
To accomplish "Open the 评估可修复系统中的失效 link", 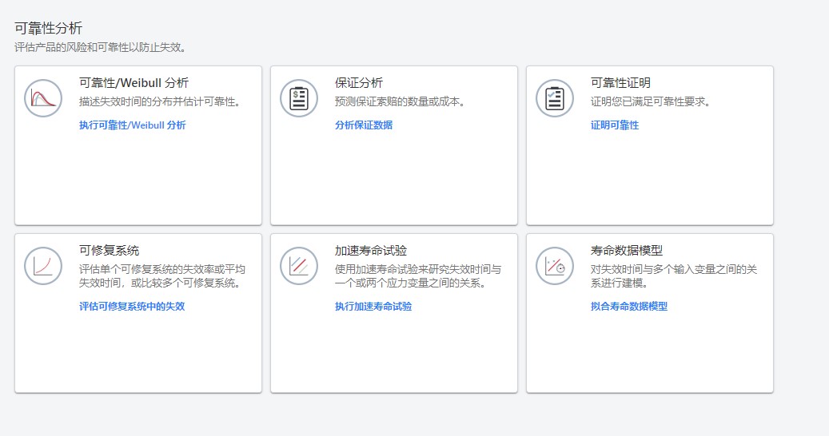I will 132,306.
